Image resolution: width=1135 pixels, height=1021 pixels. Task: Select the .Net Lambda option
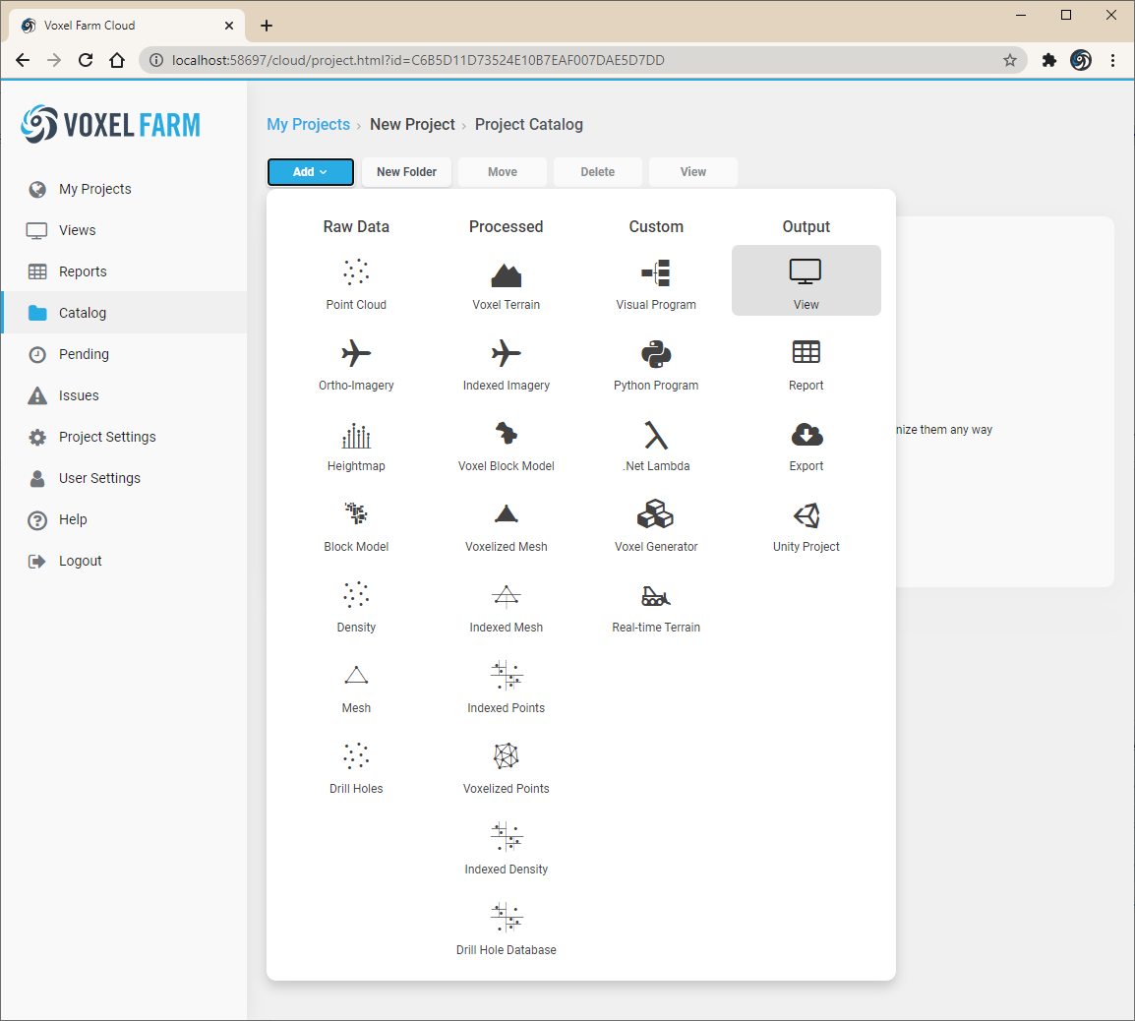pyautogui.click(x=656, y=446)
